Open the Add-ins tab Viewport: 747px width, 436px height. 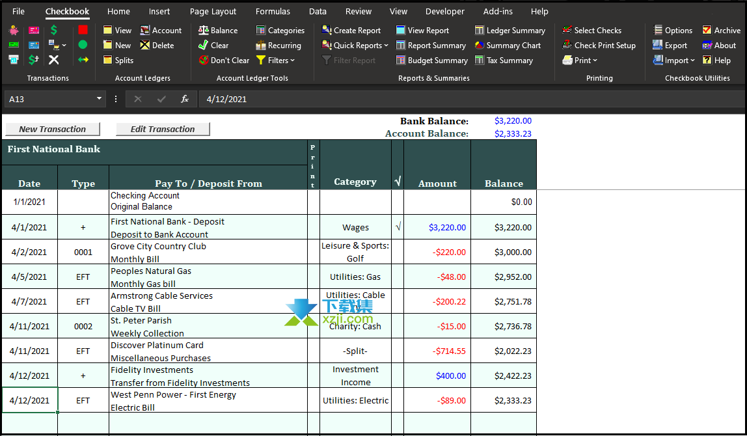click(498, 12)
